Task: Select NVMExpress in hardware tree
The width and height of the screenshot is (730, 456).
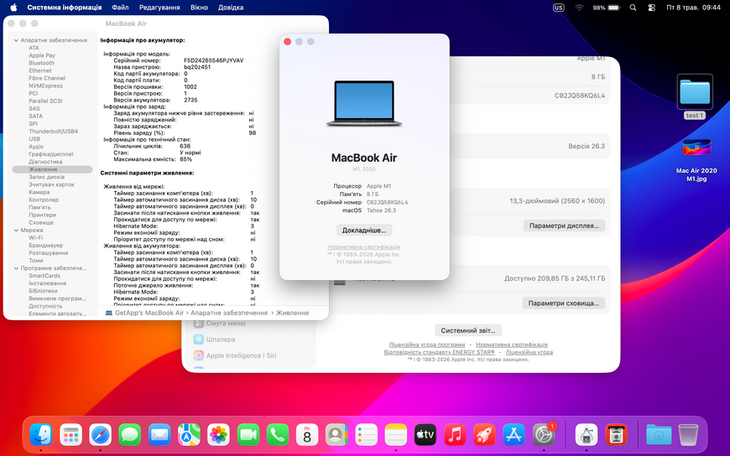Action: pyautogui.click(x=45, y=86)
